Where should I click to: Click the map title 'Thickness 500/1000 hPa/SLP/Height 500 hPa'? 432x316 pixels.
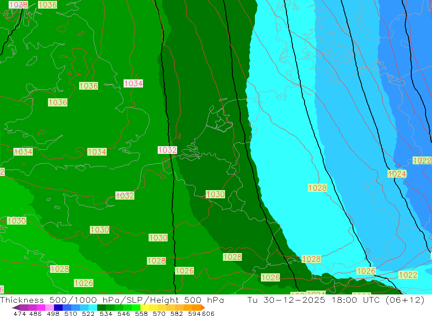112,300
